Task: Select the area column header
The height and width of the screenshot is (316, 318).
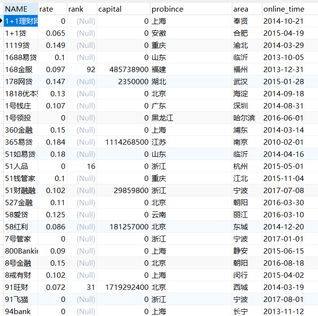Action: [x=247, y=9]
